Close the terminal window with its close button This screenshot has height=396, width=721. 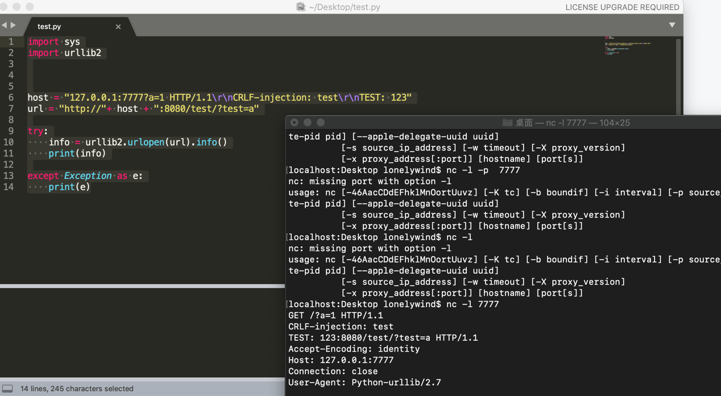[x=294, y=122]
